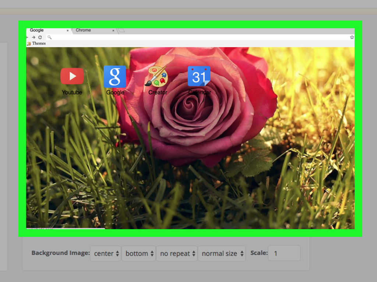
Task: Open the Youtube shortcut on the new tab page
Action: [72, 76]
